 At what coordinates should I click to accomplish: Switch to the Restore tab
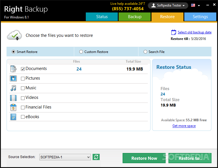tap(167, 17)
